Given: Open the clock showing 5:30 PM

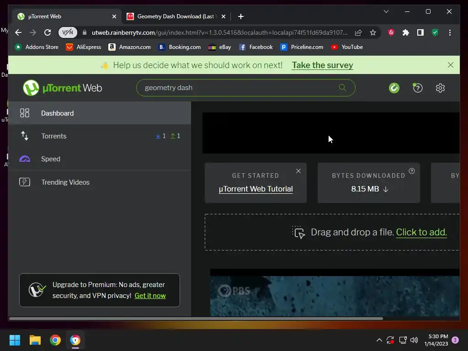Looking at the screenshot, I should coord(436,340).
